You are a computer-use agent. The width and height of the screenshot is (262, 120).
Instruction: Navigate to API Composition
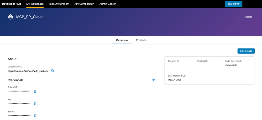[x=84, y=4]
